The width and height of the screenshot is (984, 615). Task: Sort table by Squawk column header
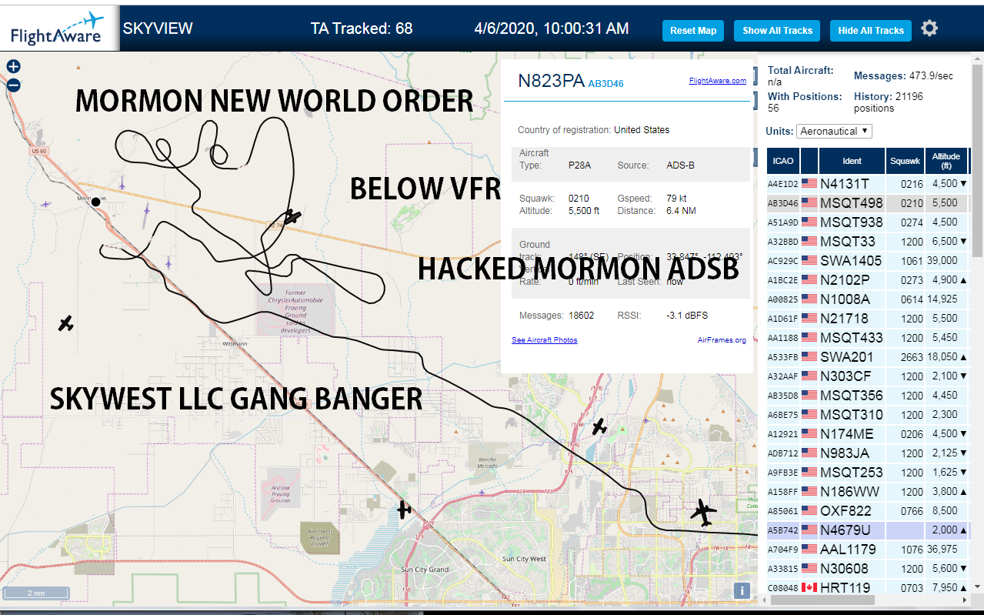(x=905, y=161)
